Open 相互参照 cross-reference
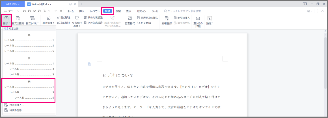The width and height of the screenshot is (328, 118). point(144,23)
